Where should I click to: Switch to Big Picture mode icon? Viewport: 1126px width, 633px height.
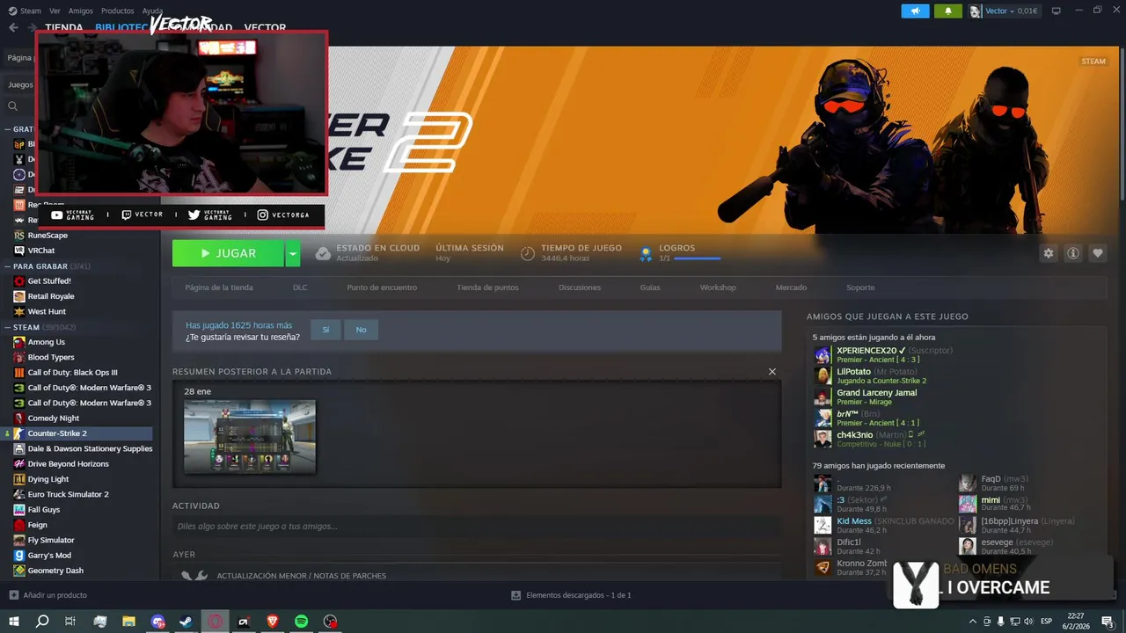click(1056, 11)
